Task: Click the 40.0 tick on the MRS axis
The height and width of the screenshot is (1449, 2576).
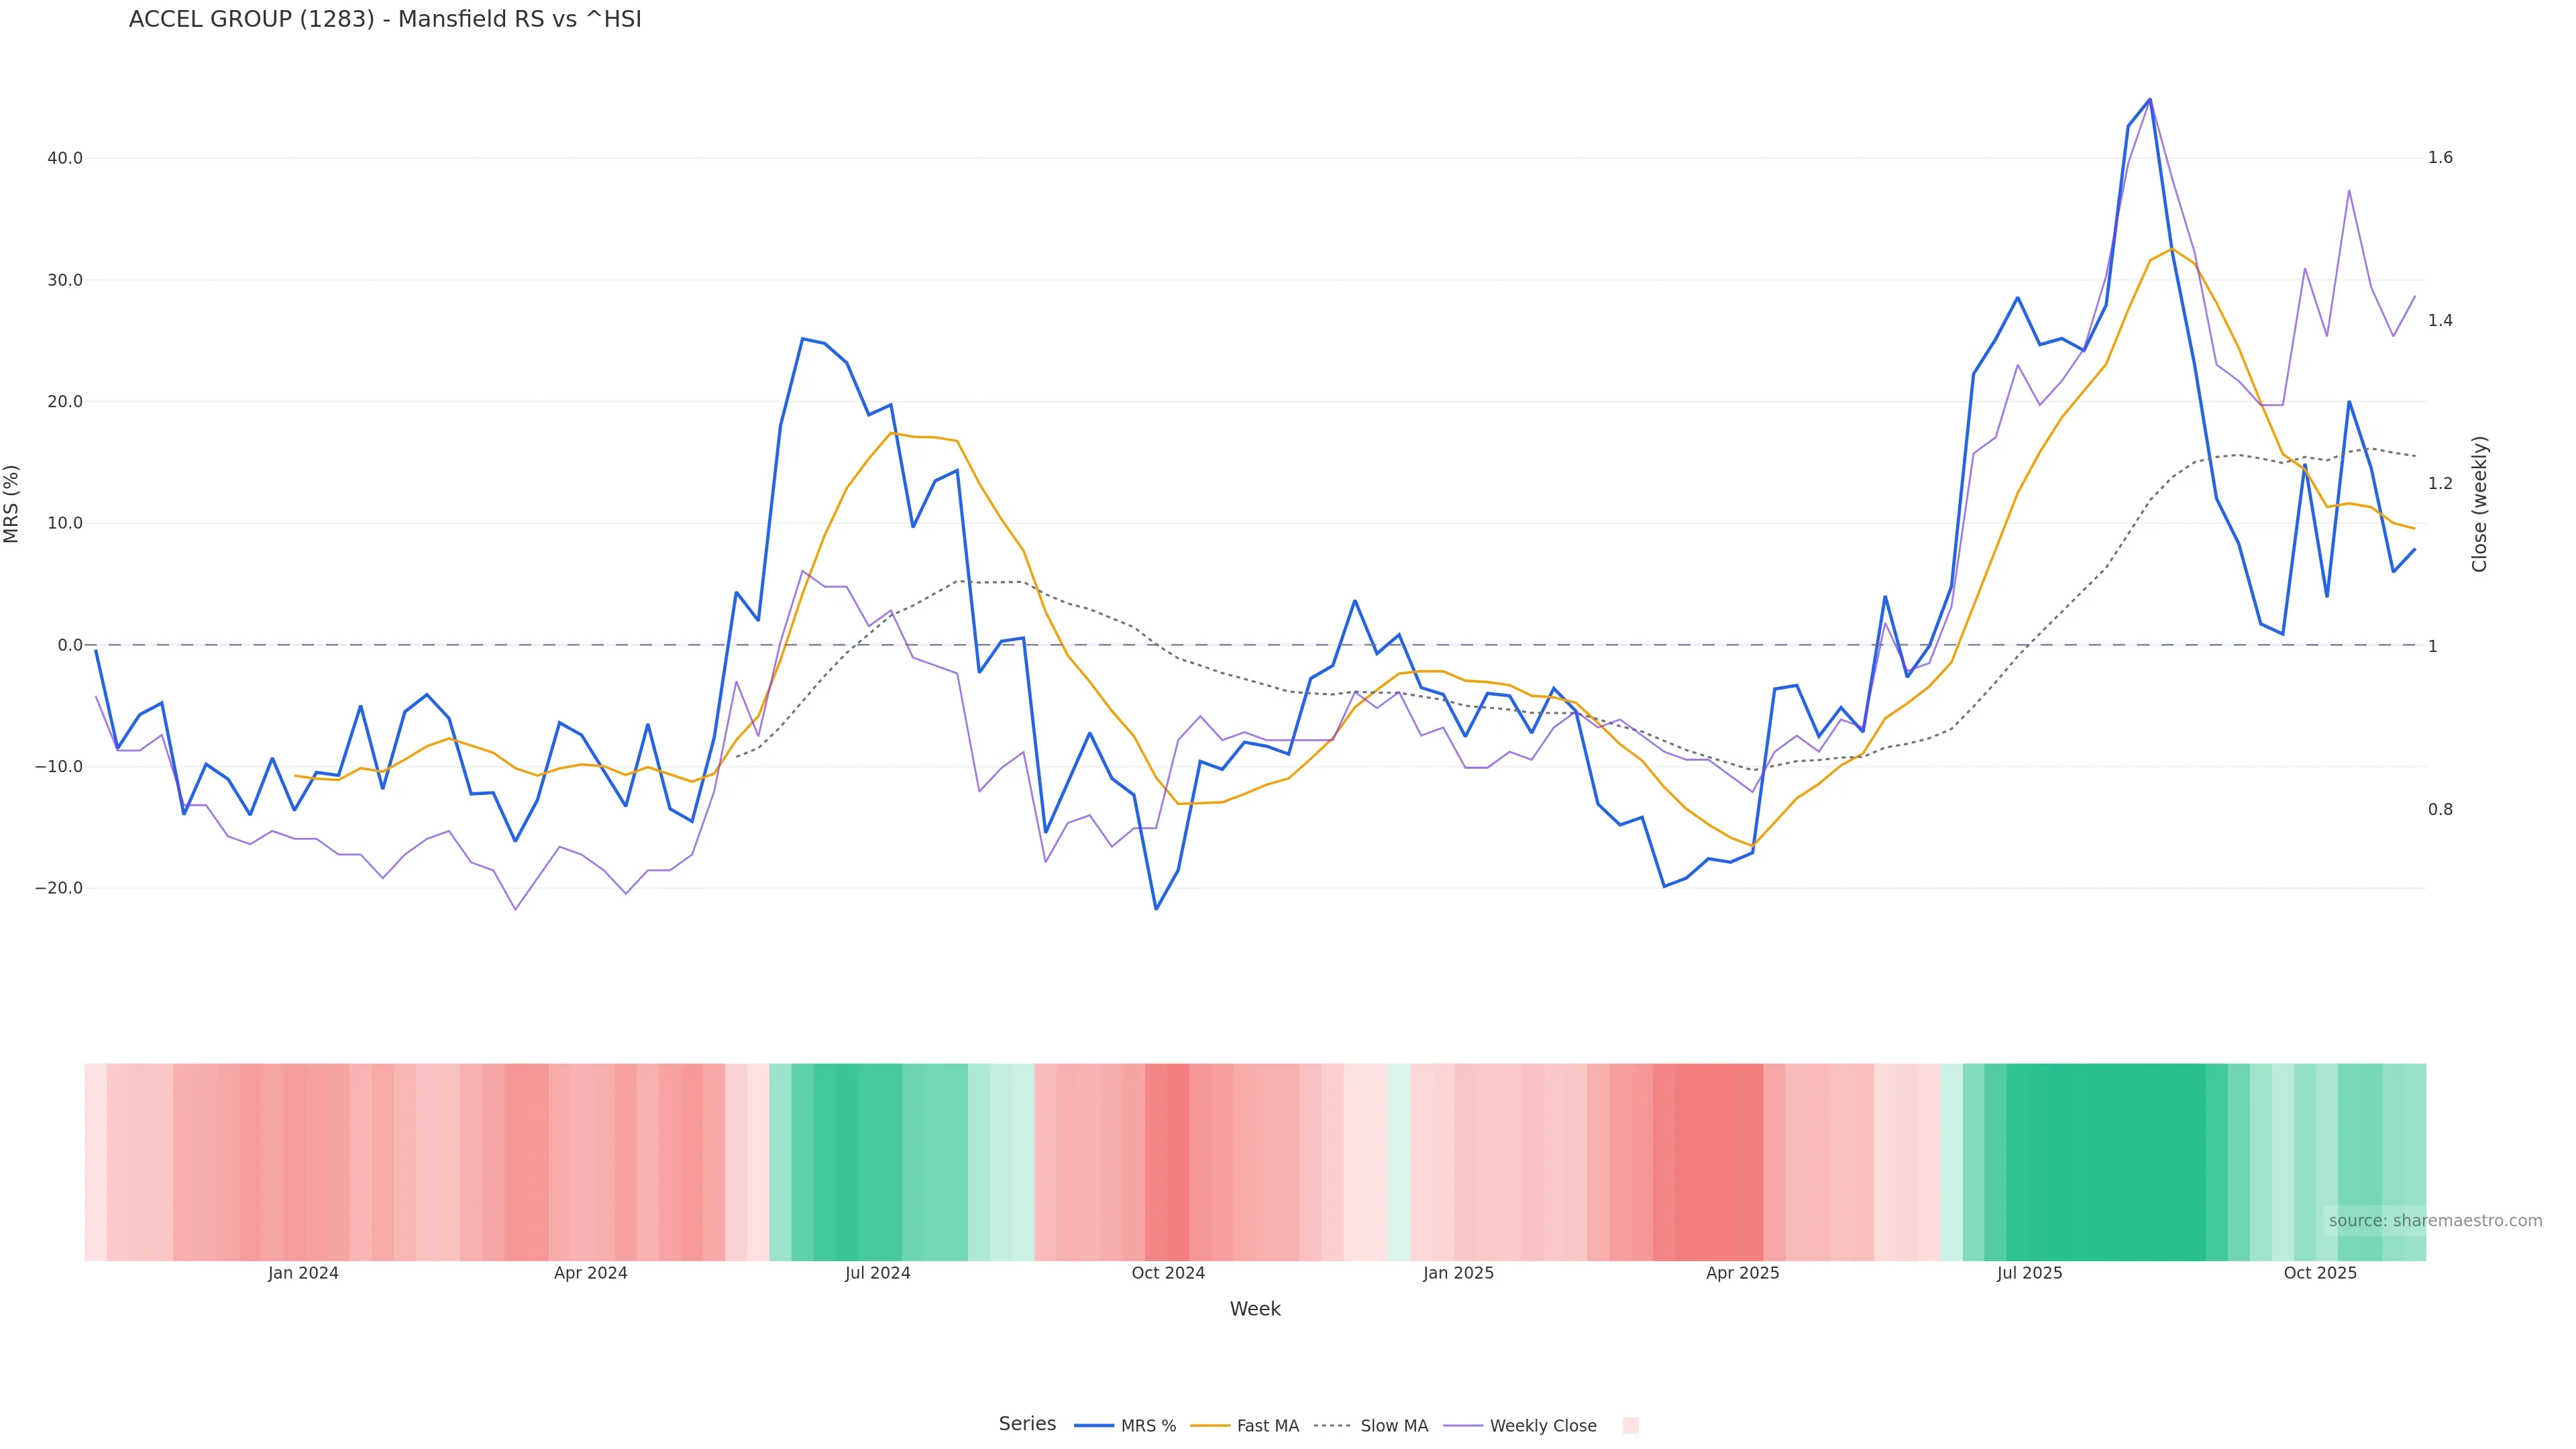Action: (x=65, y=158)
